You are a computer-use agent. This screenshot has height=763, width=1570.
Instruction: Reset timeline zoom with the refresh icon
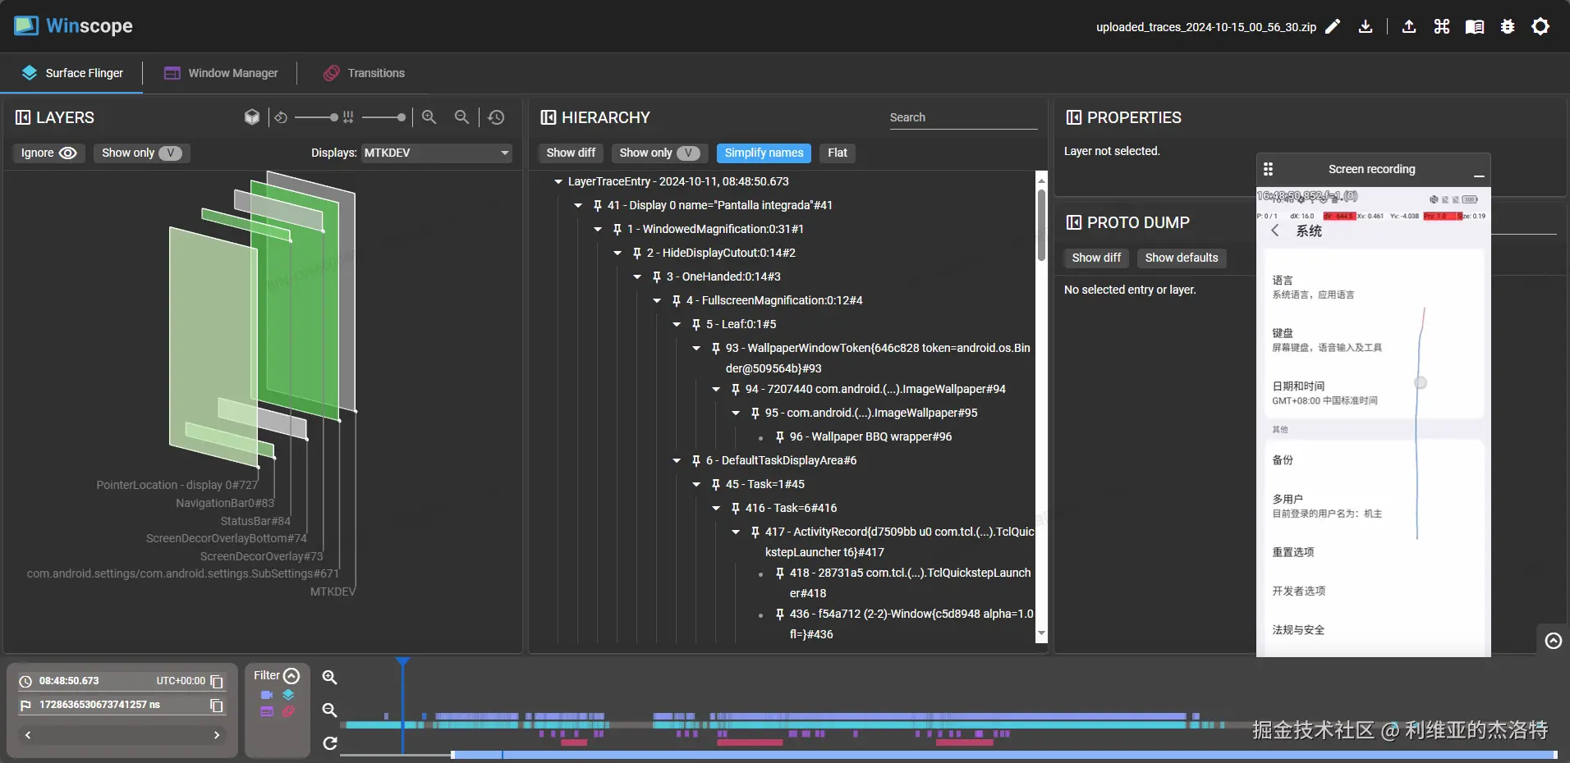pos(330,743)
